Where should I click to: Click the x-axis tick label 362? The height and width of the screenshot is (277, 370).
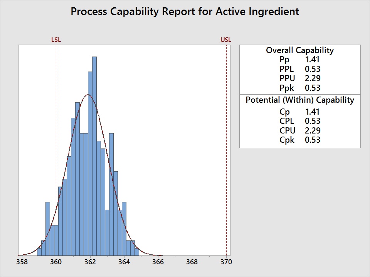[x=90, y=262]
